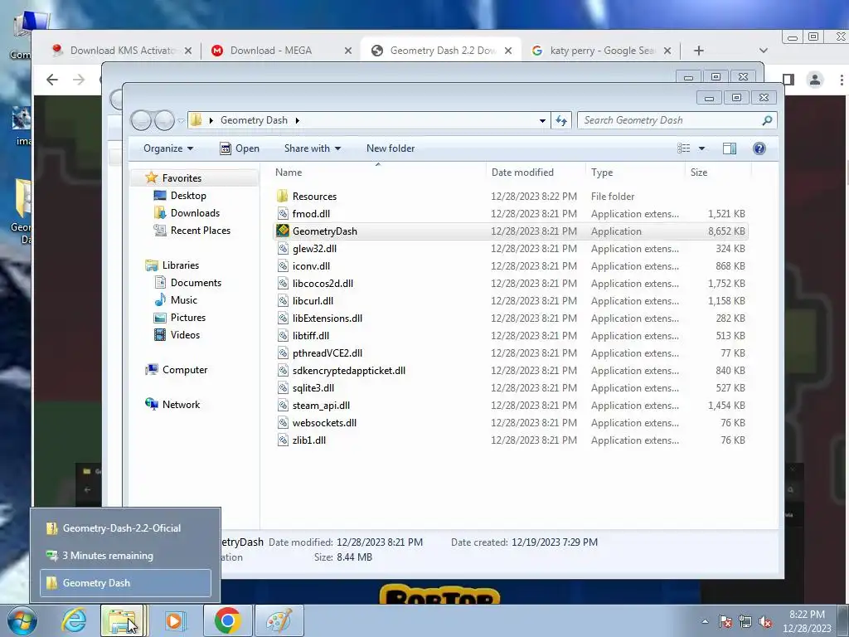Click the Explorer back arrow button
849x637 pixels.
coord(141,120)
